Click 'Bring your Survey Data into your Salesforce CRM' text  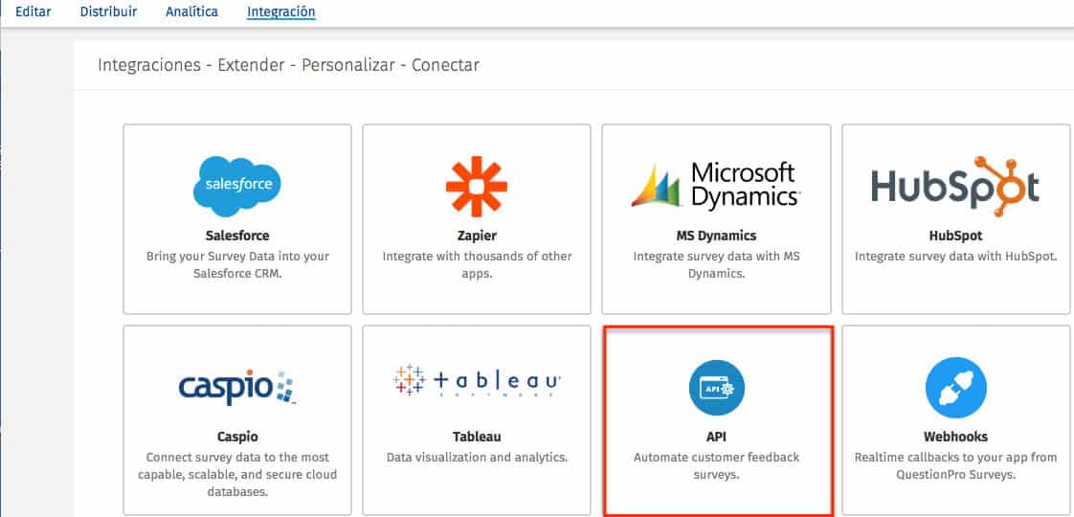click(237, 265)
